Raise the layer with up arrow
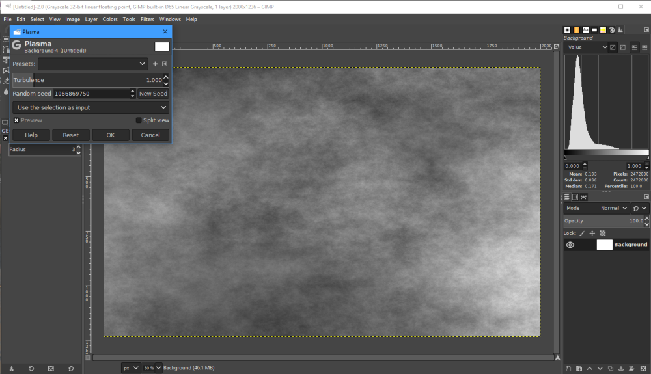This screenshot has width=651, height=374. (x=590, y=368)
